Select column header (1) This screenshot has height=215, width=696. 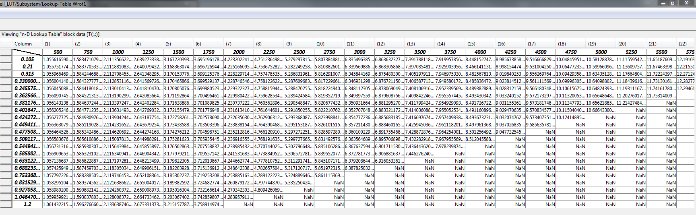48,44
